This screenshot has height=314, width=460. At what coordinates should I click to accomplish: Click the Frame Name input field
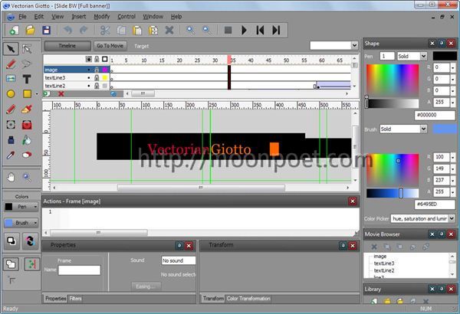coord(79,270)
